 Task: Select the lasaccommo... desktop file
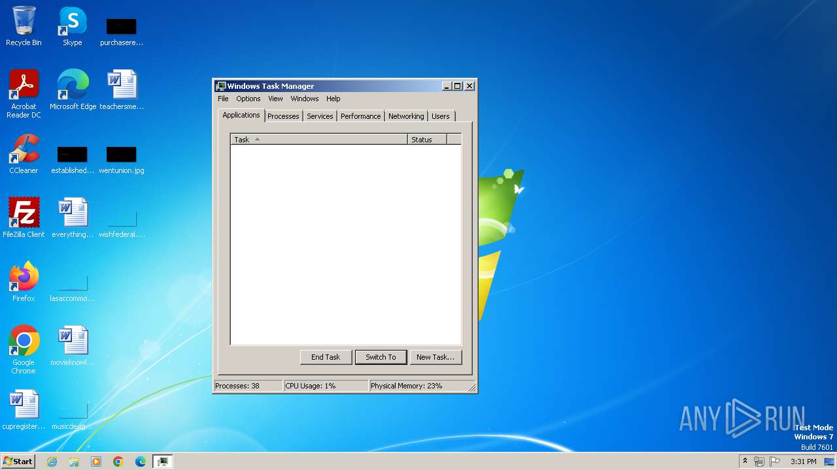(73, 287)
